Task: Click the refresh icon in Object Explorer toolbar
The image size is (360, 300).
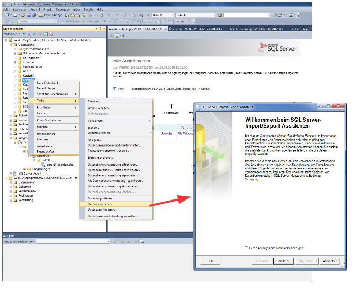Action: click(46, 34)
